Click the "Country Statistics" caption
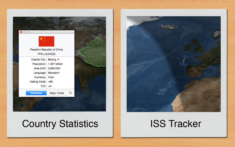The width and height of the screenshot is (235, 147). 60,124
